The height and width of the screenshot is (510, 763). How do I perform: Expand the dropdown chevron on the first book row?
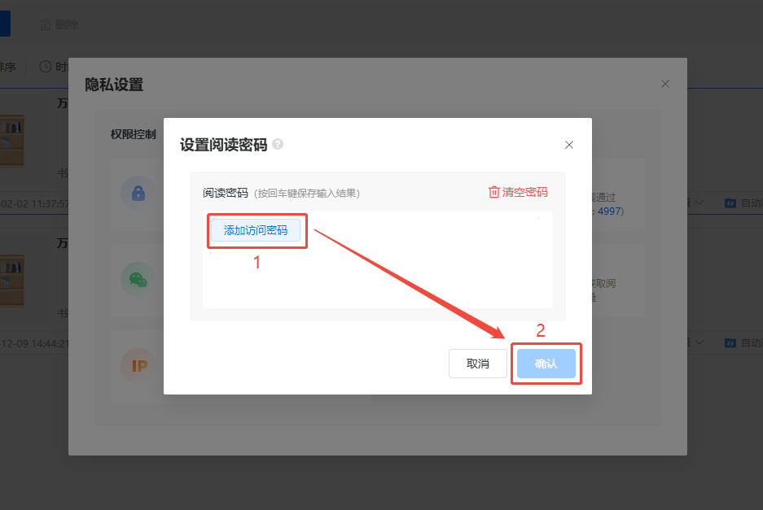[699, 203]
